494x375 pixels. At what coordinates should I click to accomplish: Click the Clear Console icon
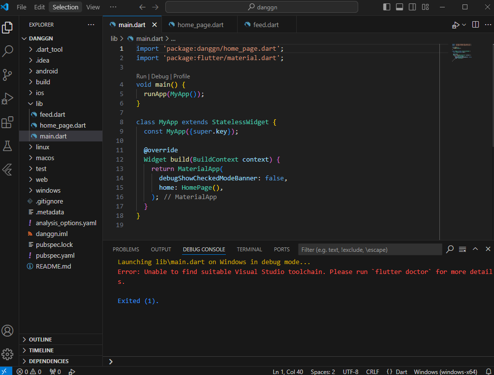coord(463,249)
